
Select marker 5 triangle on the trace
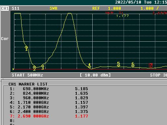118,66
